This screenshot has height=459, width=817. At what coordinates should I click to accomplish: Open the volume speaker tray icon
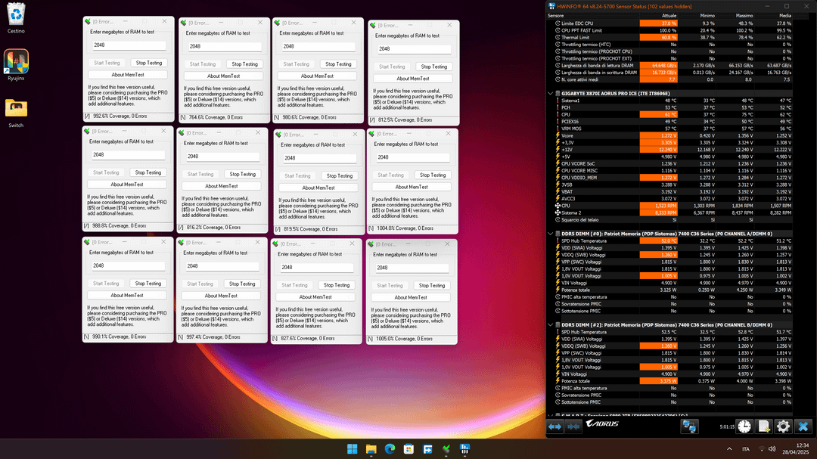[772, 449]
